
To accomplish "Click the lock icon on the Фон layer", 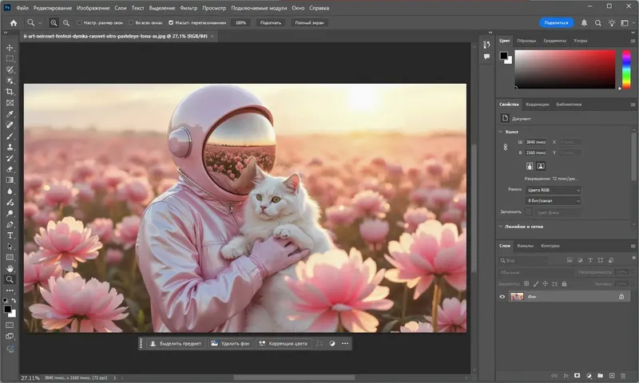I will tap(621, 296).
